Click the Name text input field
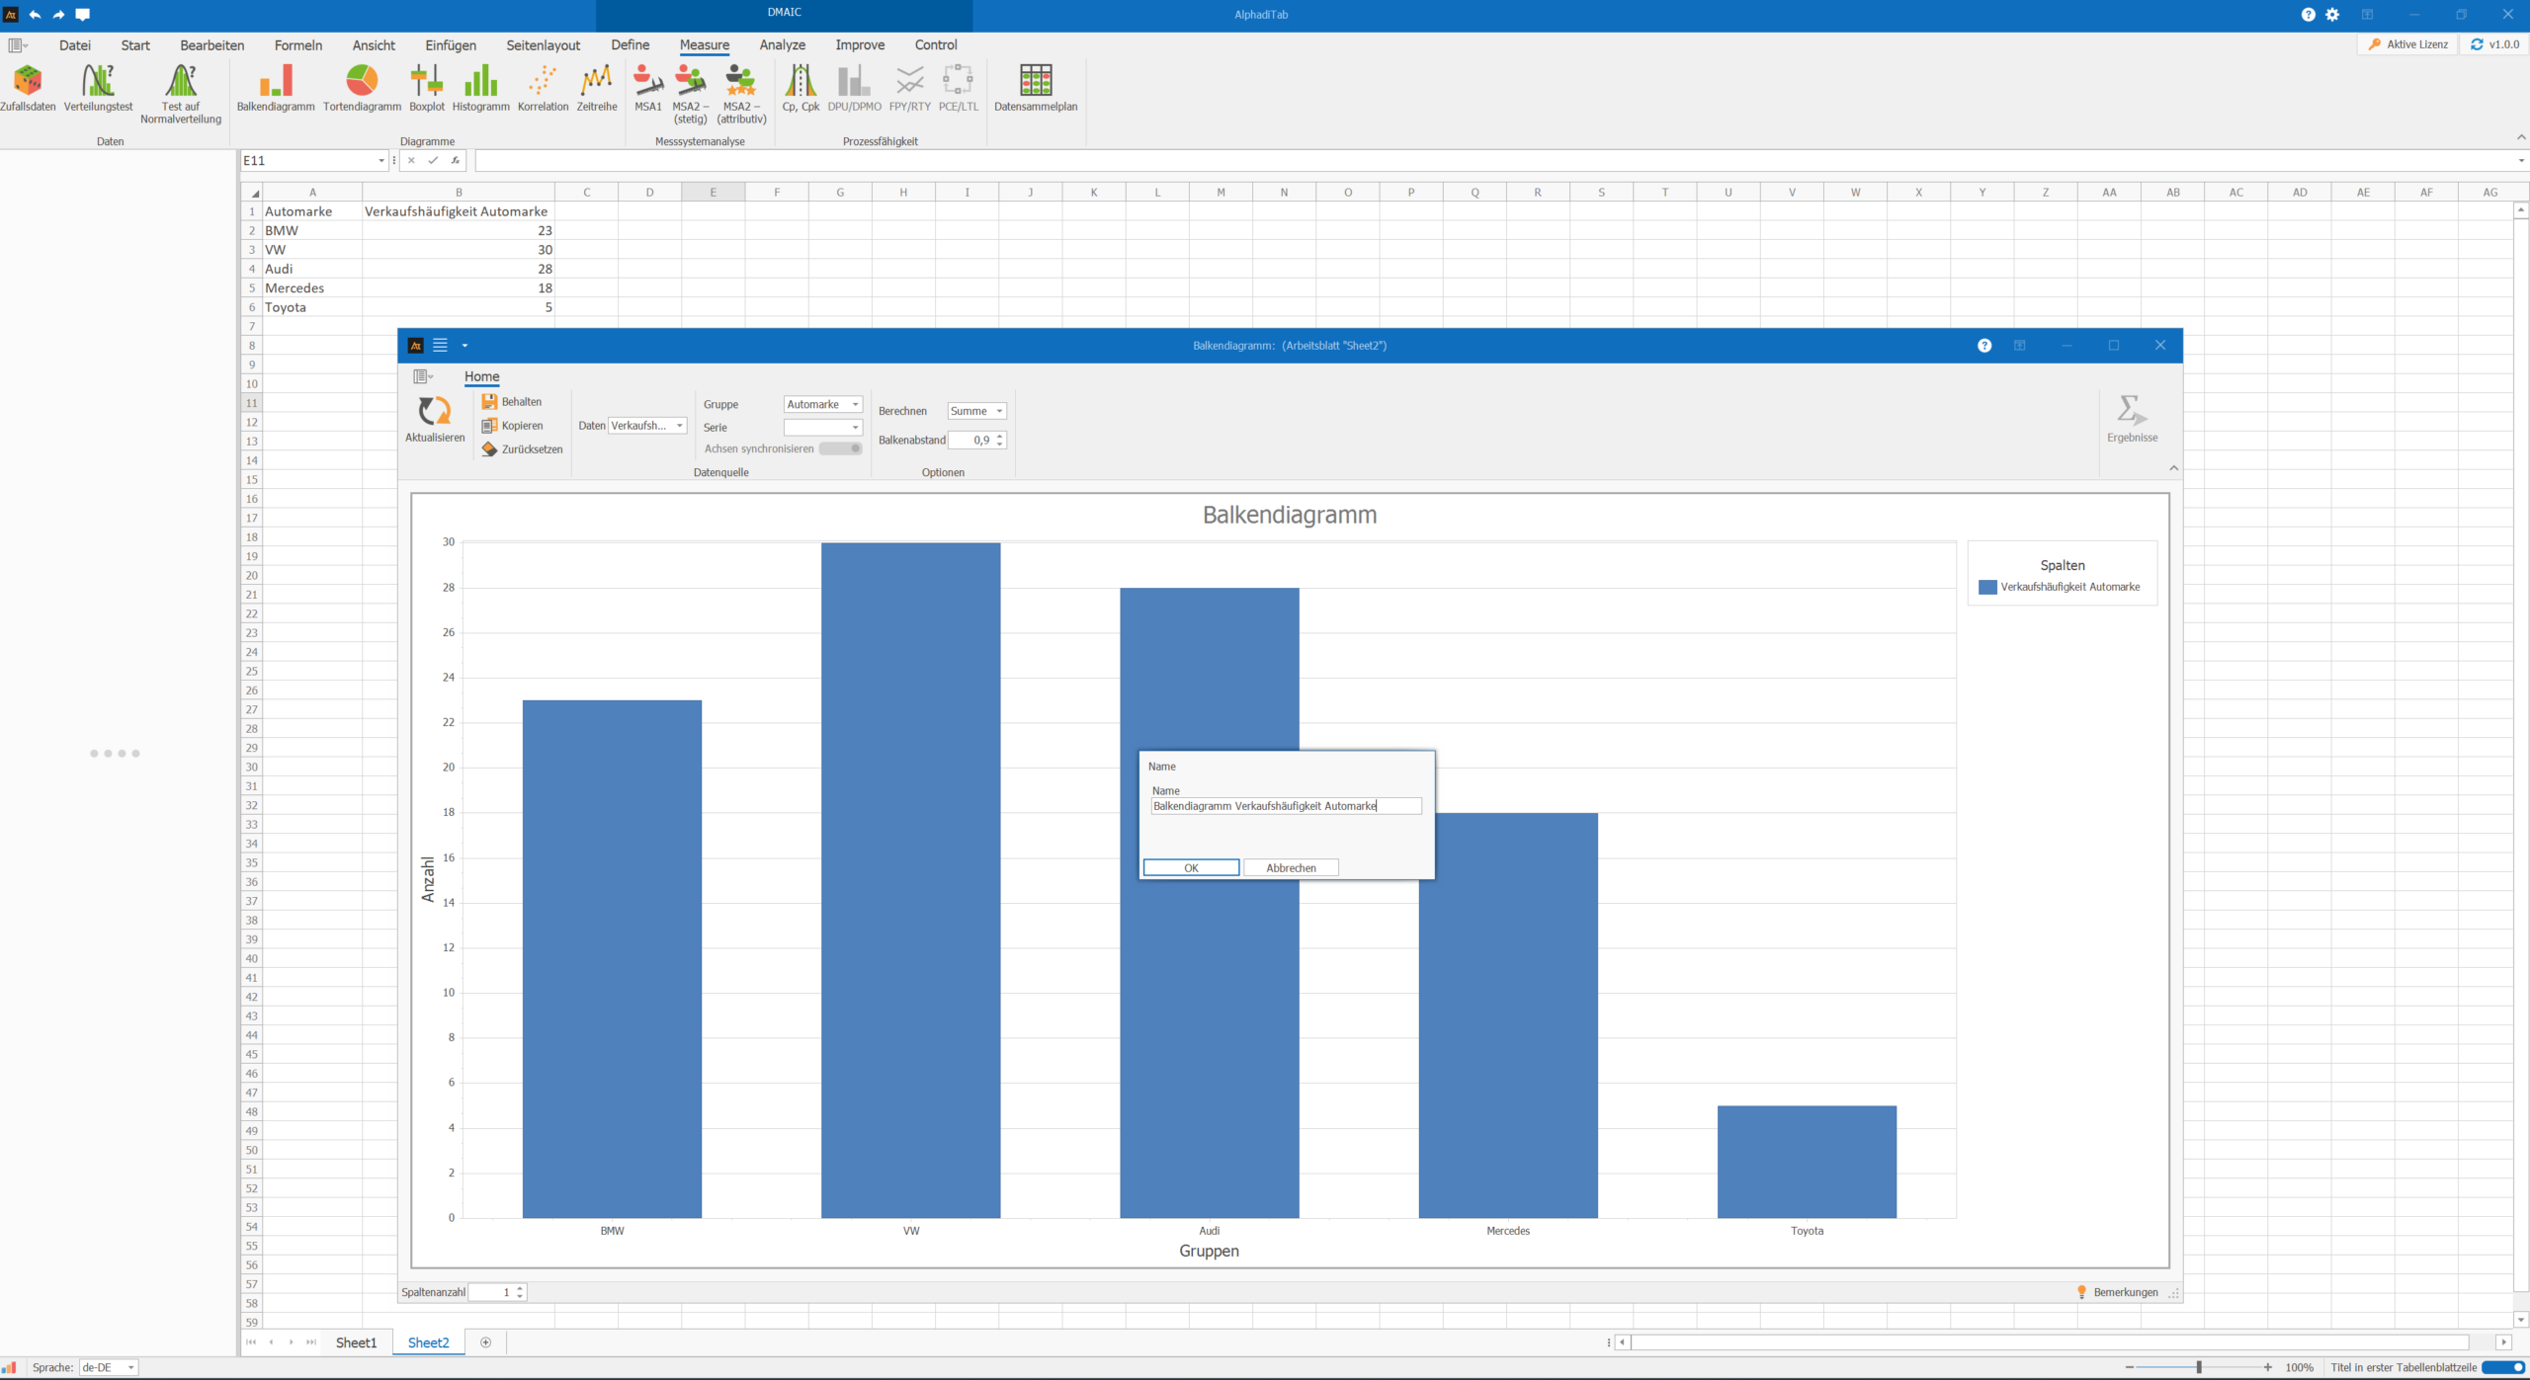This screenshot has width=2530, height=1380. point(1285,806)
